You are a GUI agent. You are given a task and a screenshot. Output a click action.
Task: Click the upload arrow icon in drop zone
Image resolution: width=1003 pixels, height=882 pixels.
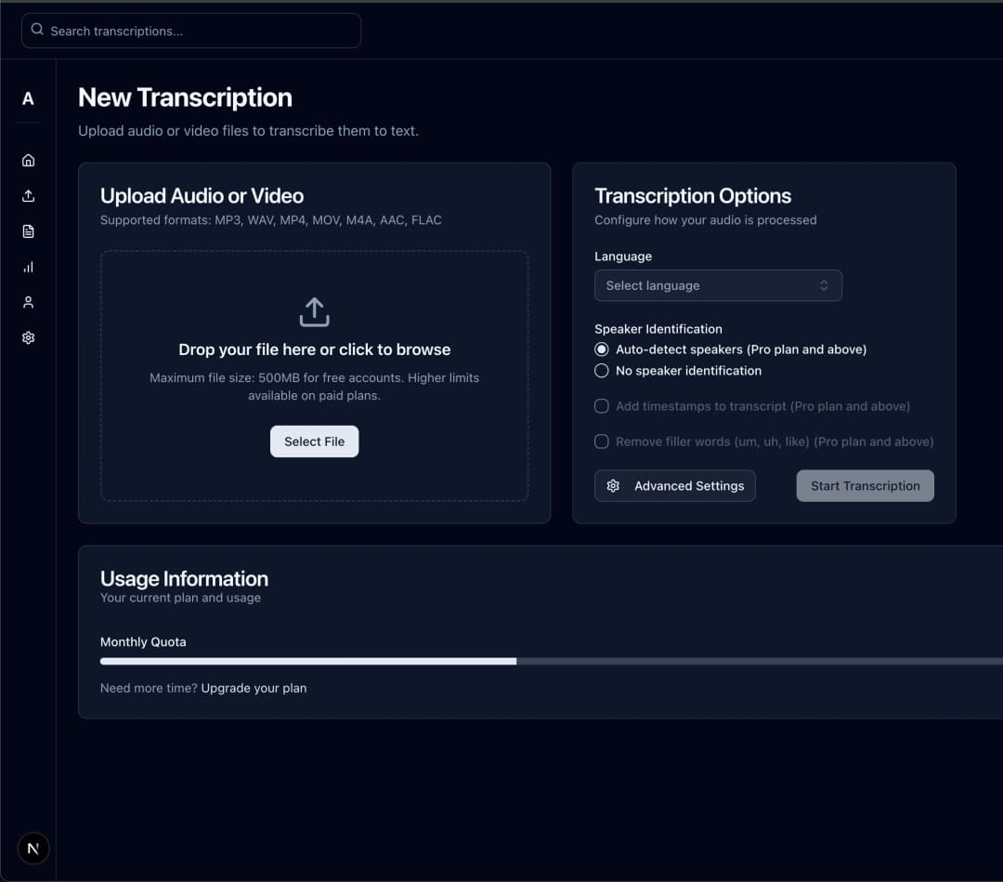314,311
